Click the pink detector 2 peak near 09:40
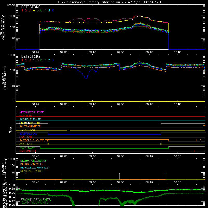This screenshot has height=208, width=208. (x=138, y=16)
